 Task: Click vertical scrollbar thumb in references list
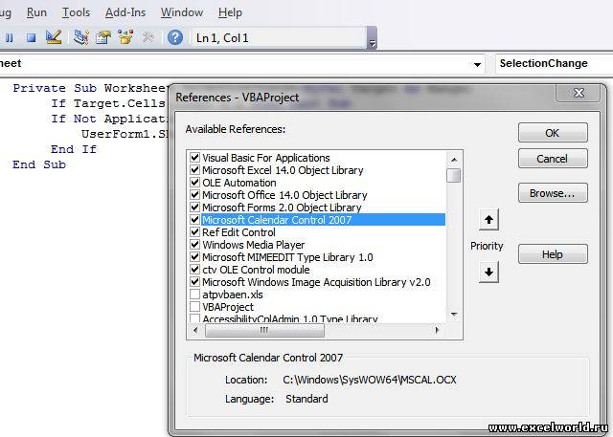click(454, 175)
